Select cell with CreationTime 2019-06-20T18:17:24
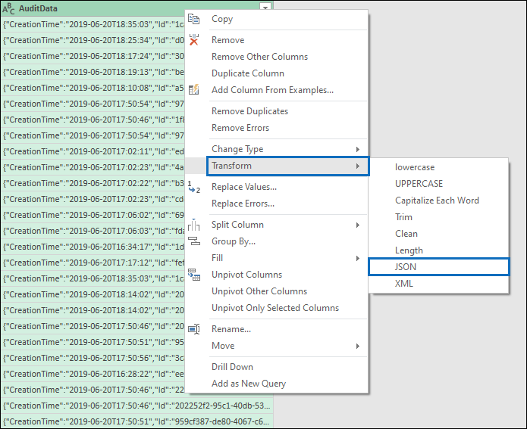Viewport: 527px width, 429px height. 93,56
